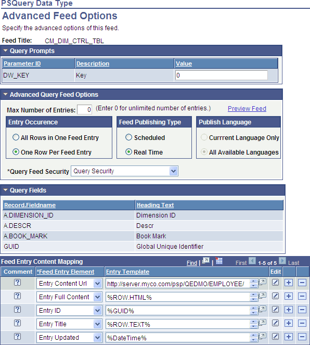Pop out the %GUID% template editor
Image resolution: width=310 pixels, height=345 pixels.
(x=262, y=309)
